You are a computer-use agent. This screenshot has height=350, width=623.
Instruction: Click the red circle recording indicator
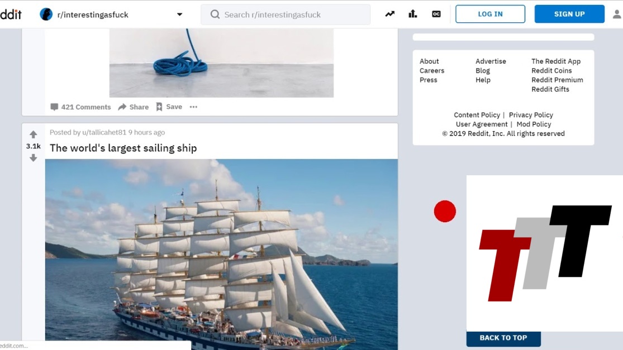445,212
